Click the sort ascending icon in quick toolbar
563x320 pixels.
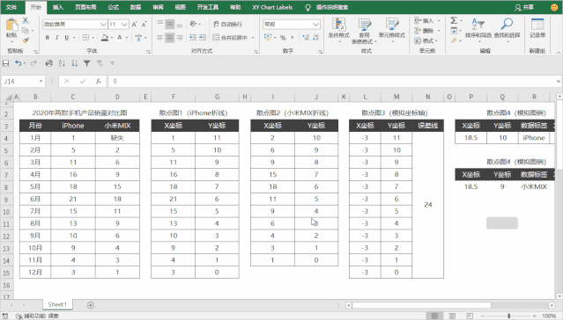point(62,63)
